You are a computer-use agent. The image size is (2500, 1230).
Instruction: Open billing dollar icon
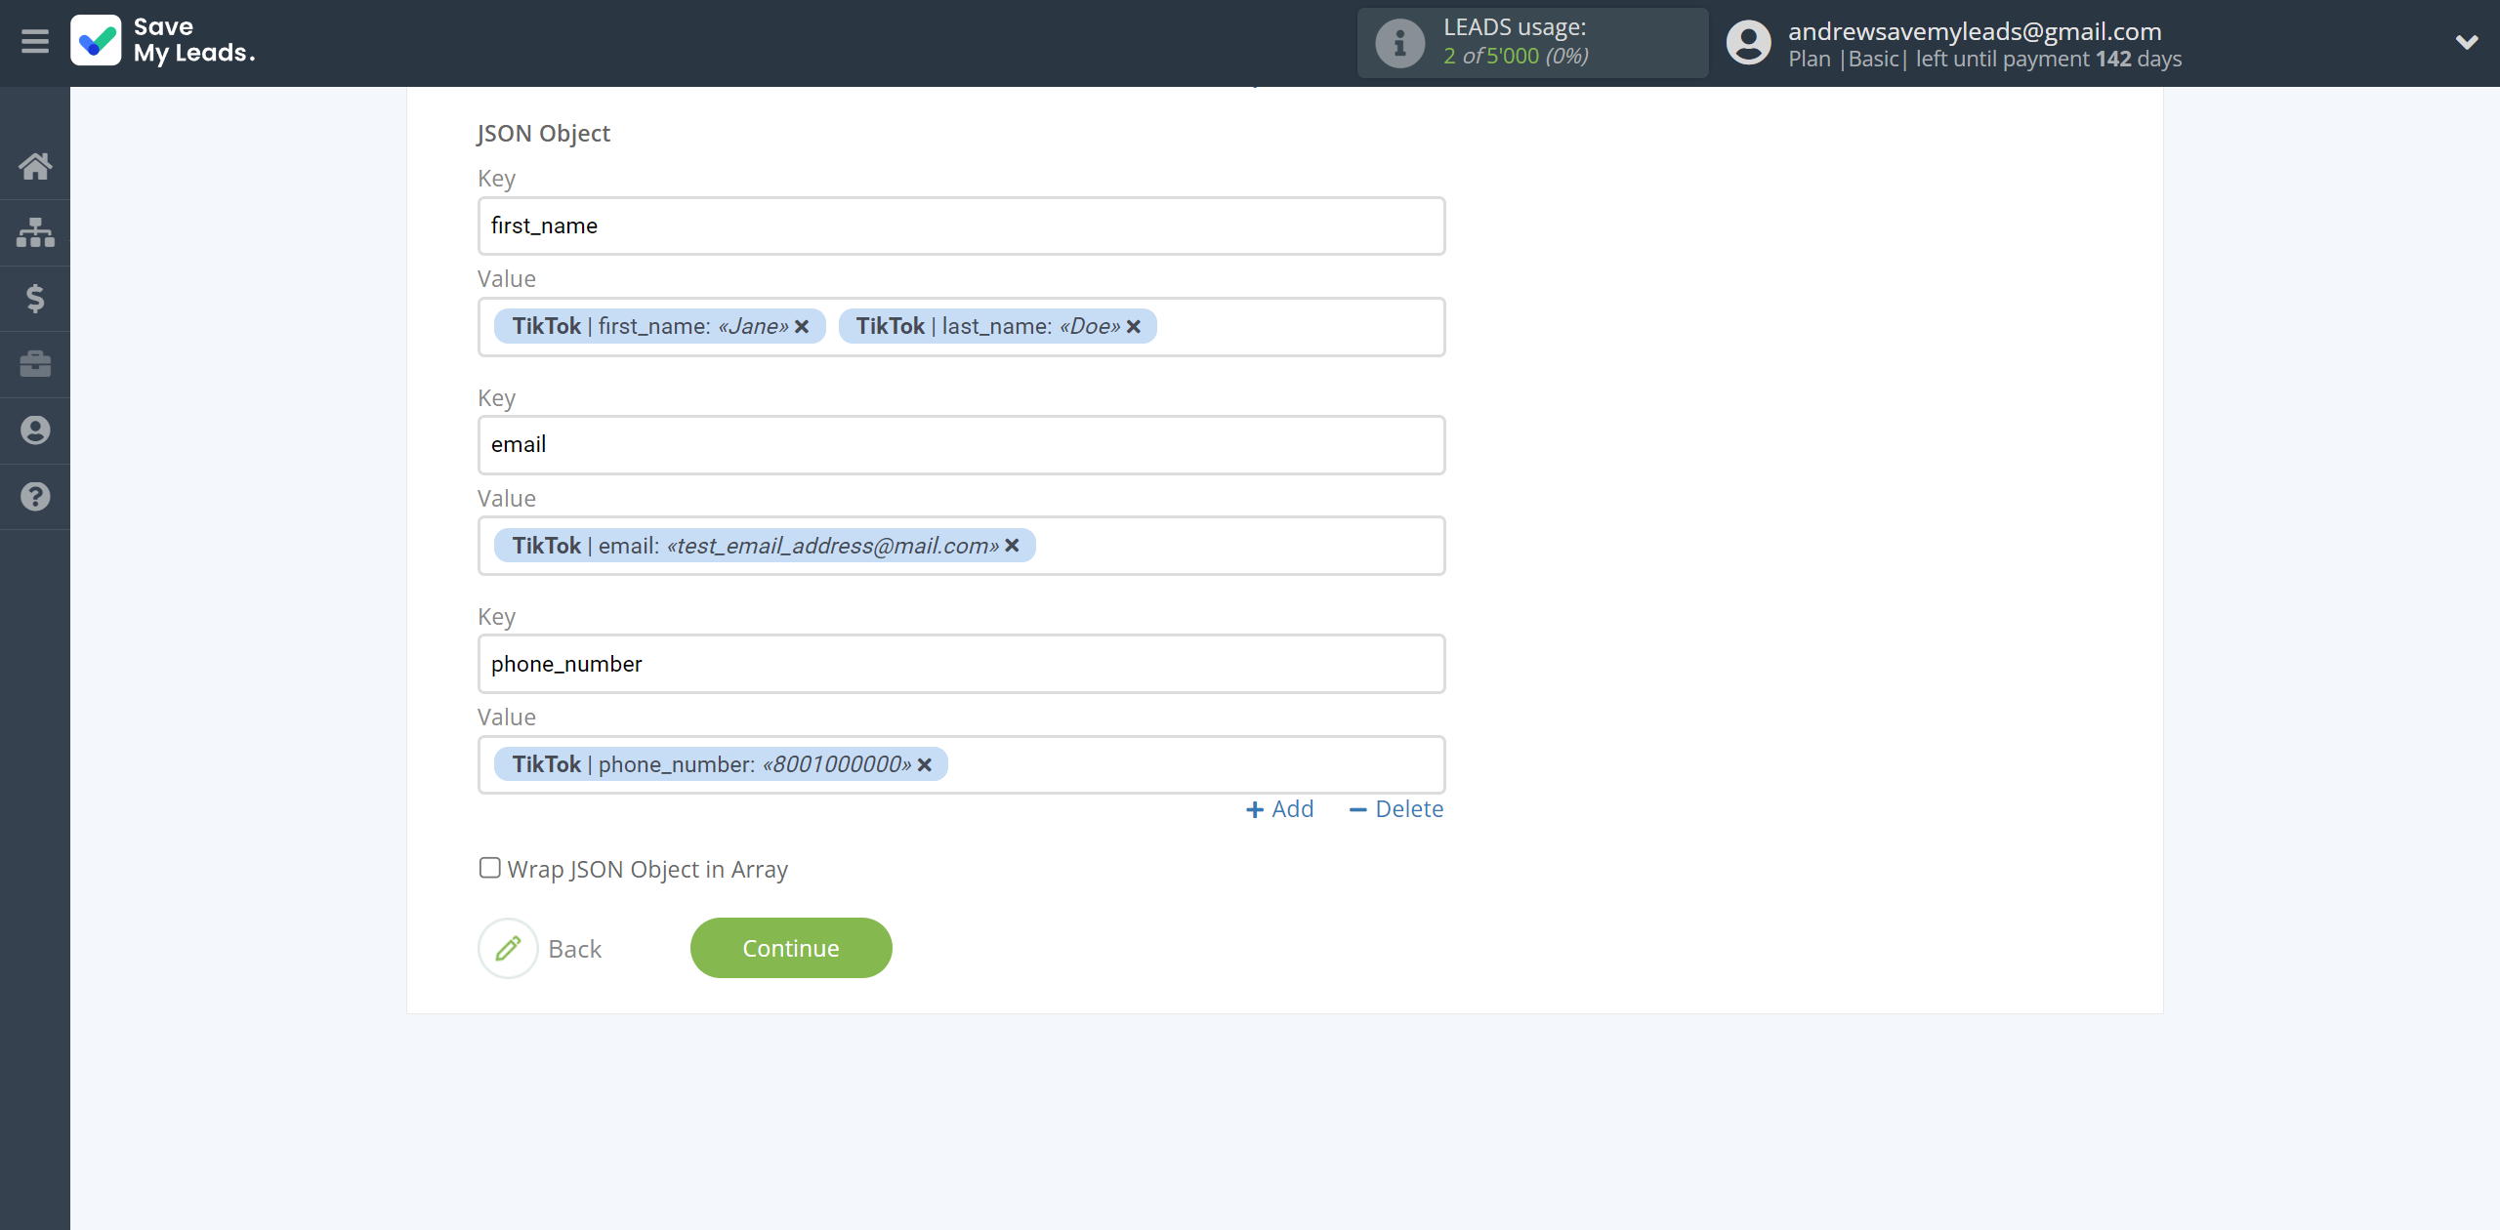coord(35,299)
